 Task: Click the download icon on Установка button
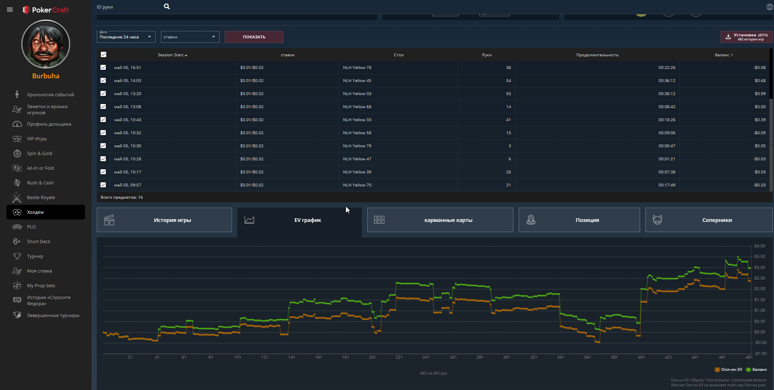coord(728,37)
